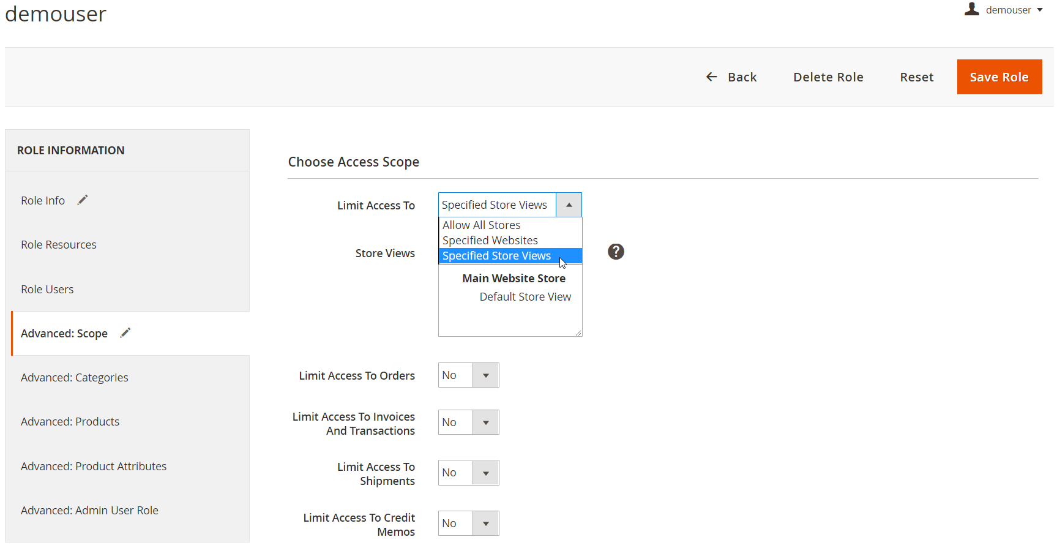The height and width of the screenshot is (548, 1057).
Task: Switch to Role Users tab
Action: (47, 290)
